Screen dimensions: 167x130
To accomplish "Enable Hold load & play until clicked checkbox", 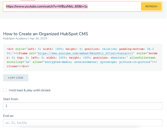I will point(5,90).
